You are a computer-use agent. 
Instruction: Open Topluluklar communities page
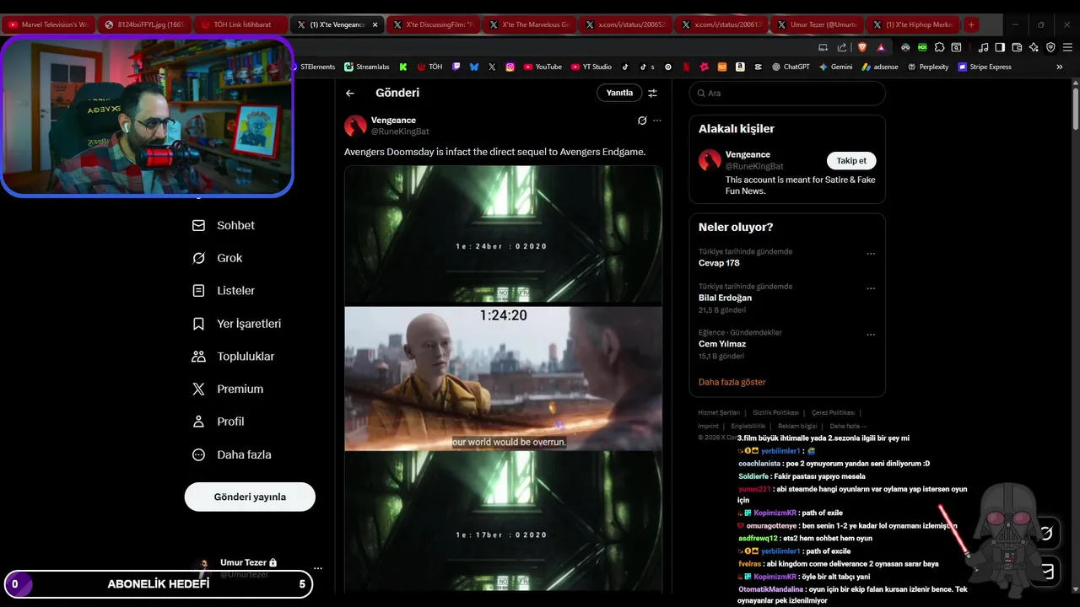pos(233,357)
